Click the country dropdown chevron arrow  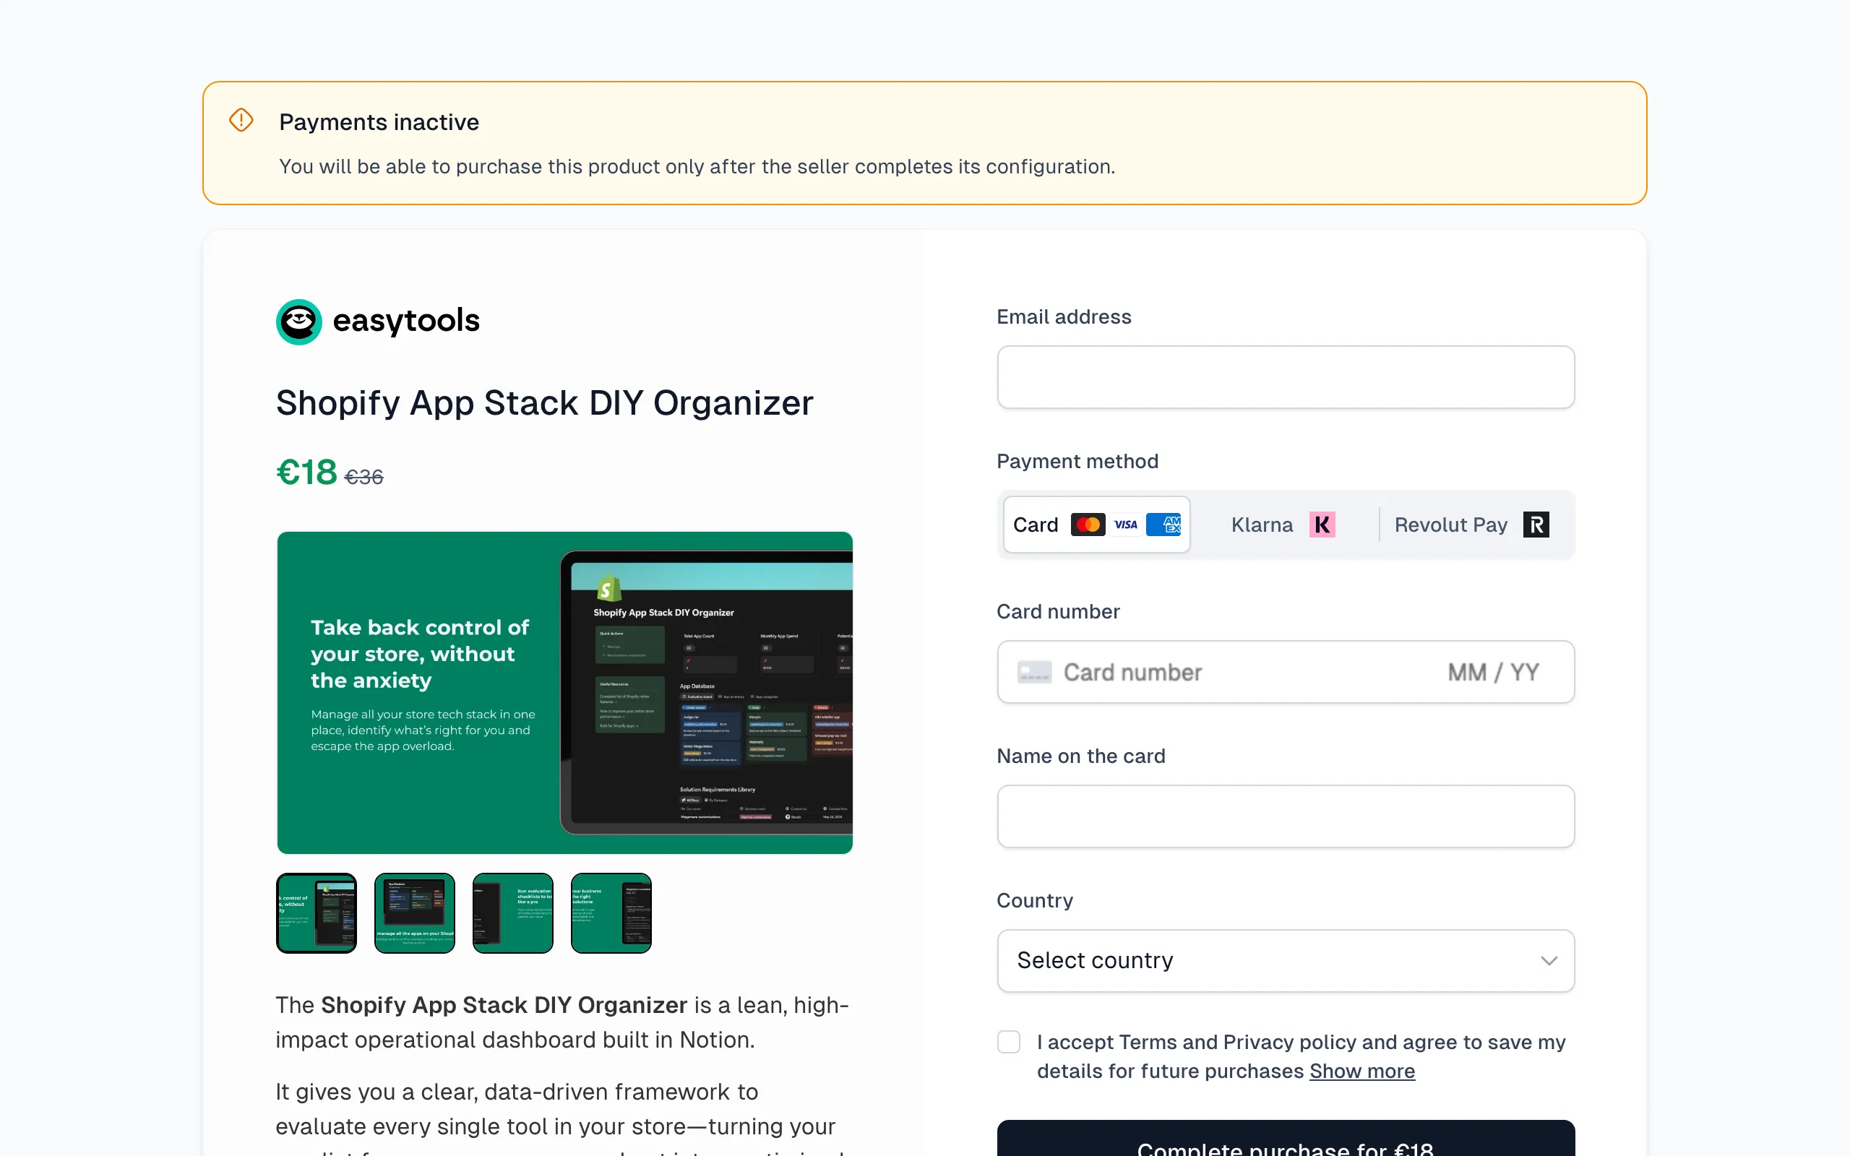pos(1549,961)
